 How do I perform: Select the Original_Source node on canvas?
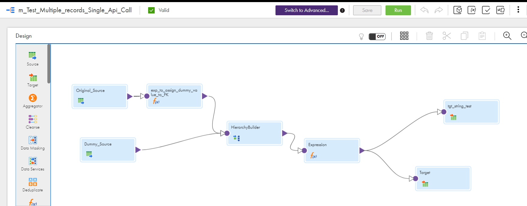tap(100, 97)
